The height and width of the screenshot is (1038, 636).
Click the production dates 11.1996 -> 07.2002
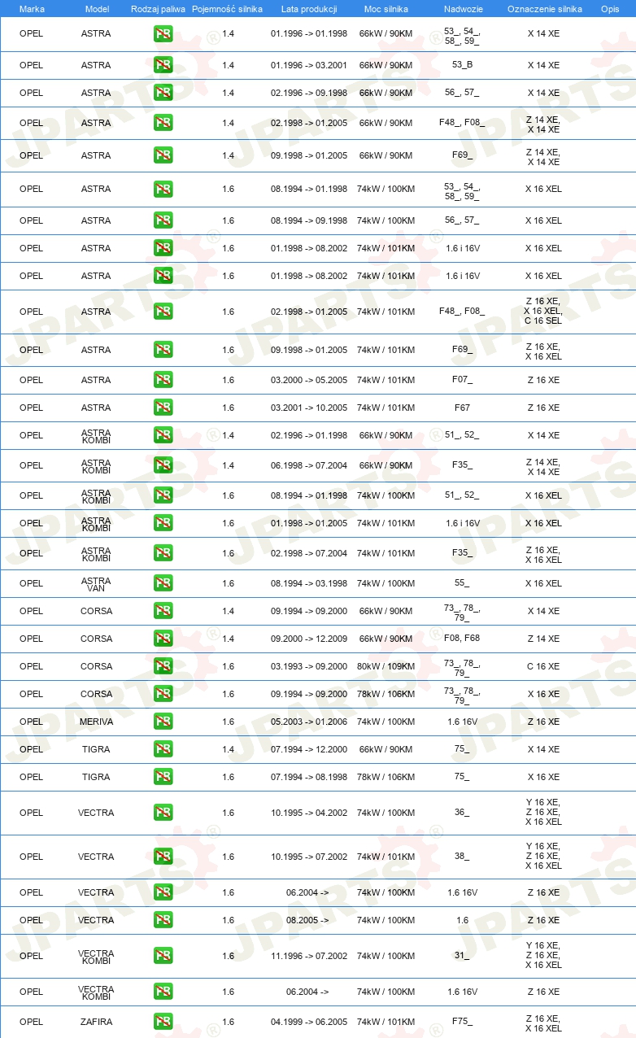(309, 956)
